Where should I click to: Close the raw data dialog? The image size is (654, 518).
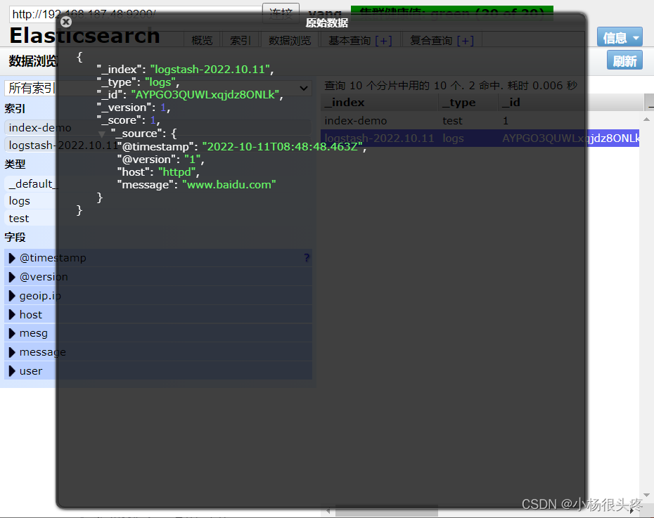(66, 22)
